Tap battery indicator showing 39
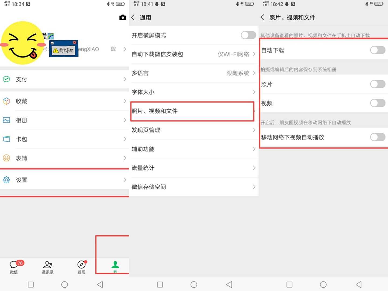 [x=120, y=4]
